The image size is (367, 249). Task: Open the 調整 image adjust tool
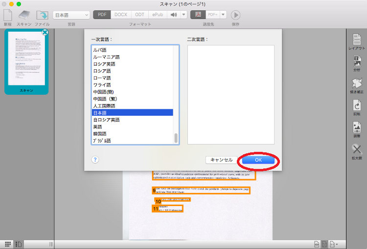click(x=356, y=128)
